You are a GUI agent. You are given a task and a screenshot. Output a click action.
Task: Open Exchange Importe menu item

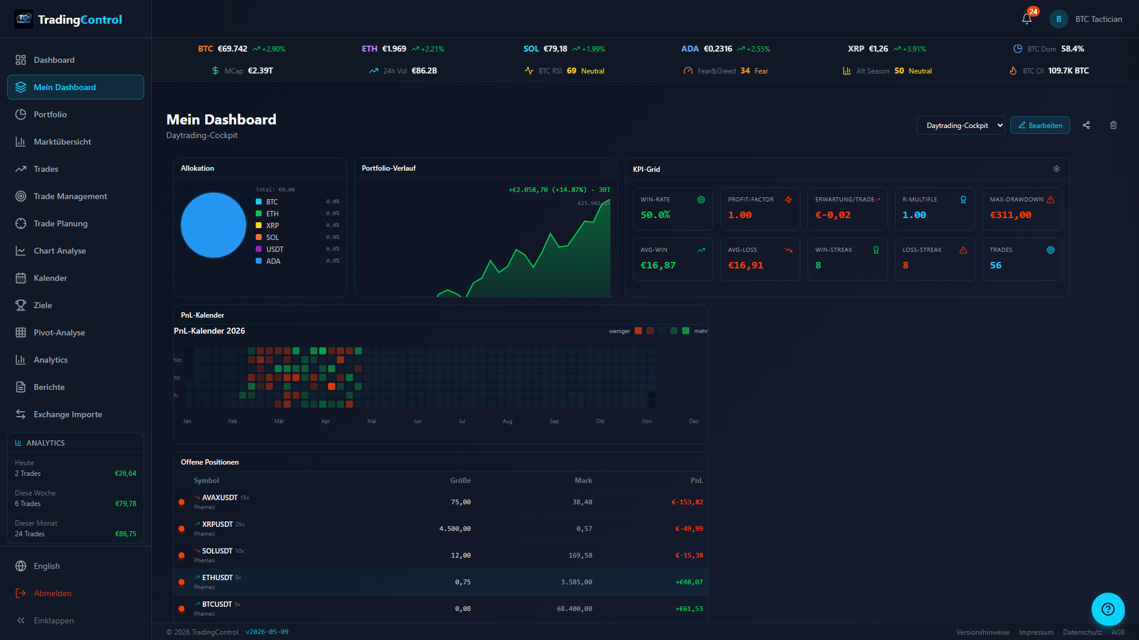pos(75,414)
